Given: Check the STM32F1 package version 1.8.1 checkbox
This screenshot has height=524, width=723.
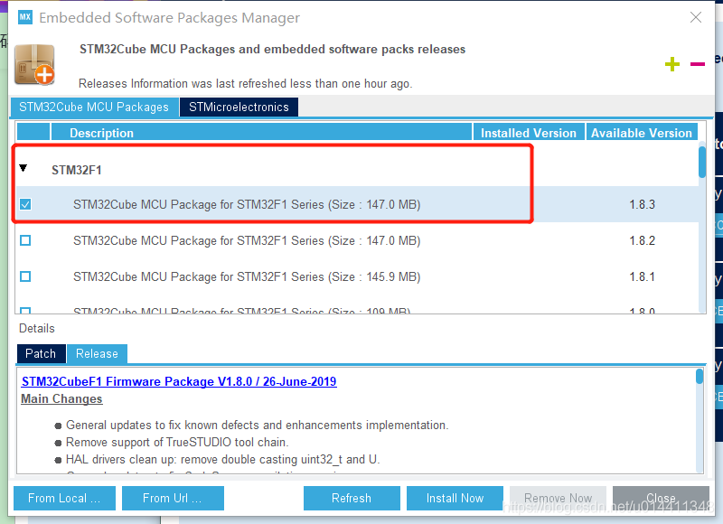Looking at the screenshot, I should pos(25,276).
